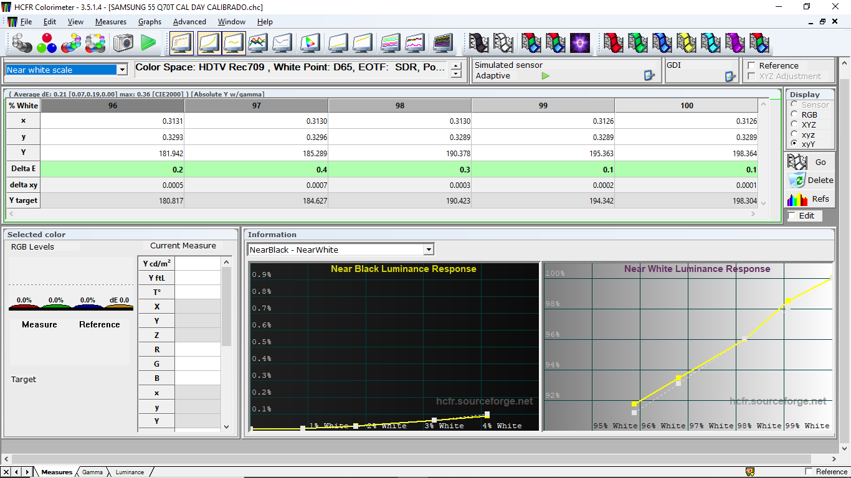Click the red, green and blue spheres icon

click(47, 43)
